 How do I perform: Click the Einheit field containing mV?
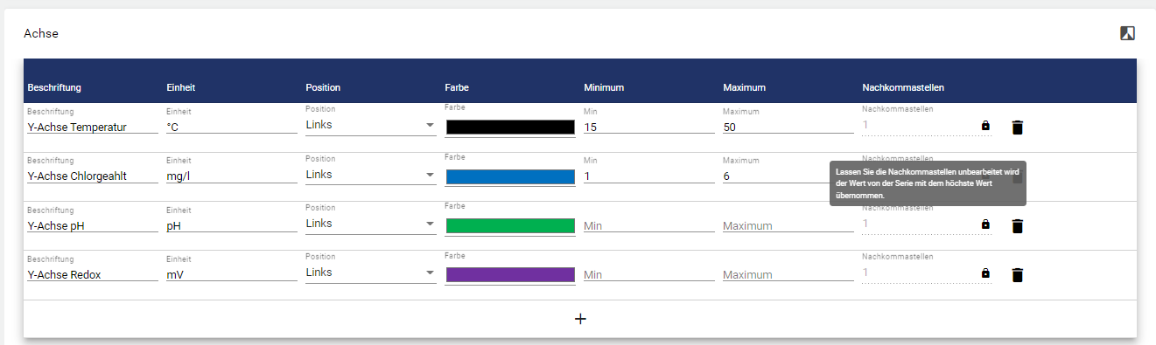[231, 274]
